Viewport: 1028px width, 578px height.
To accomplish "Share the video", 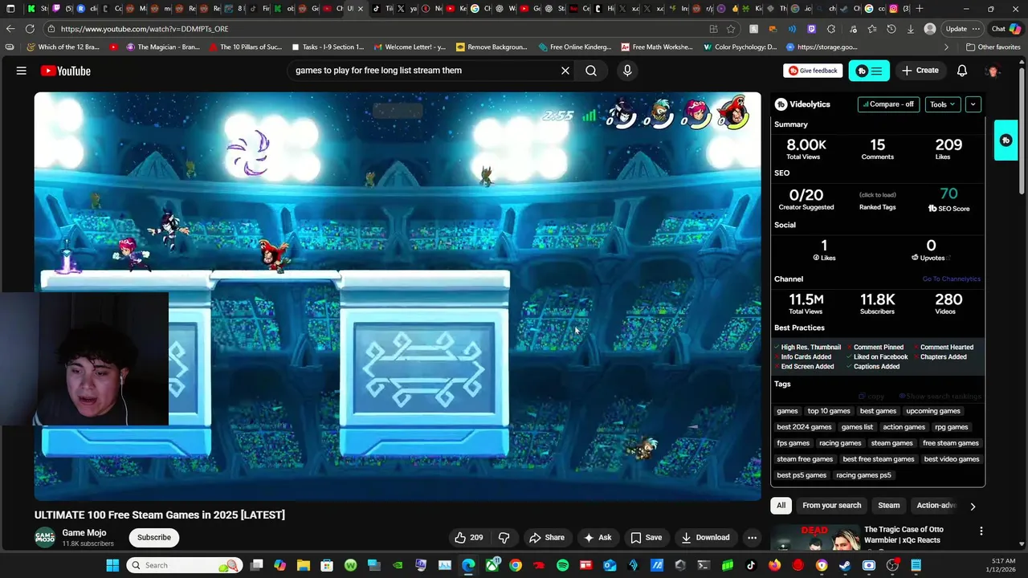I will click(x=546, y=537).
